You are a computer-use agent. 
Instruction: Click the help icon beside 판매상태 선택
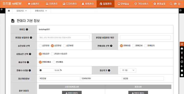[111, 46]
